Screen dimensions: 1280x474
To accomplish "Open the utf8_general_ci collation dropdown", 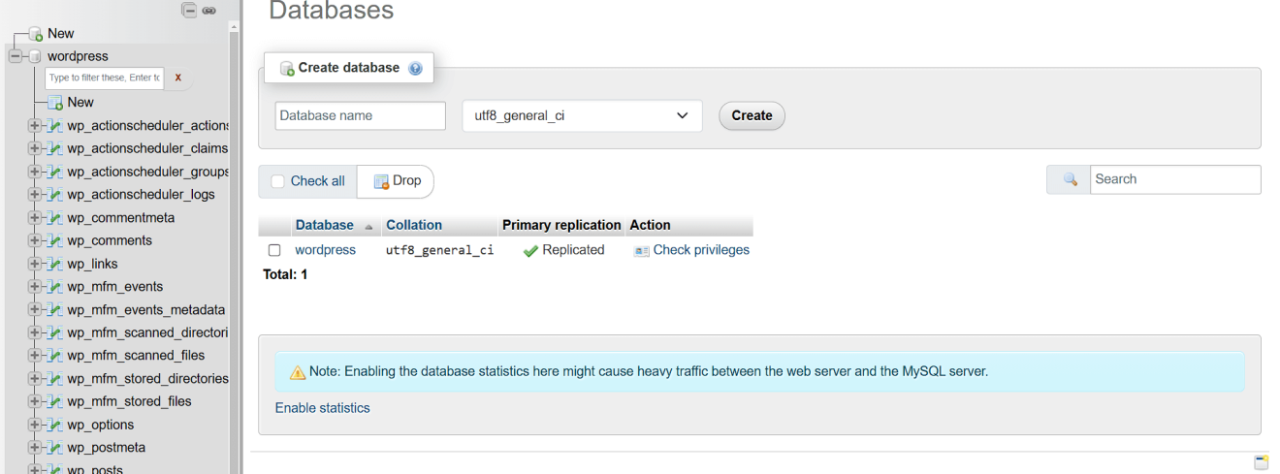I will tap(582, 115).
